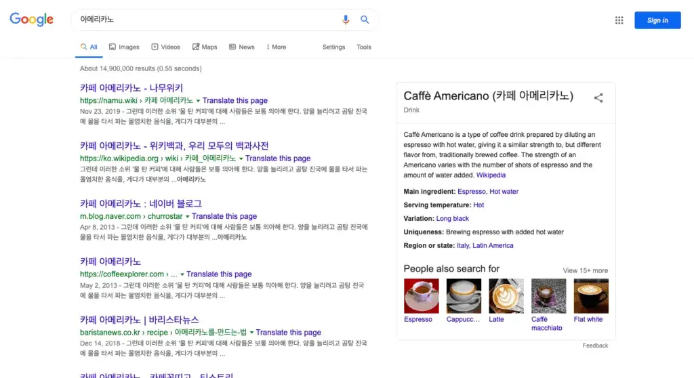The width and height of the screenshot is (694, 378).
Task: Click the Hot water ingredient link
Action: (x=504, y=192)
